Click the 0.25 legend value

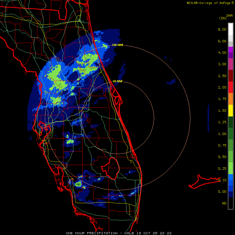[x=222, y=169]
